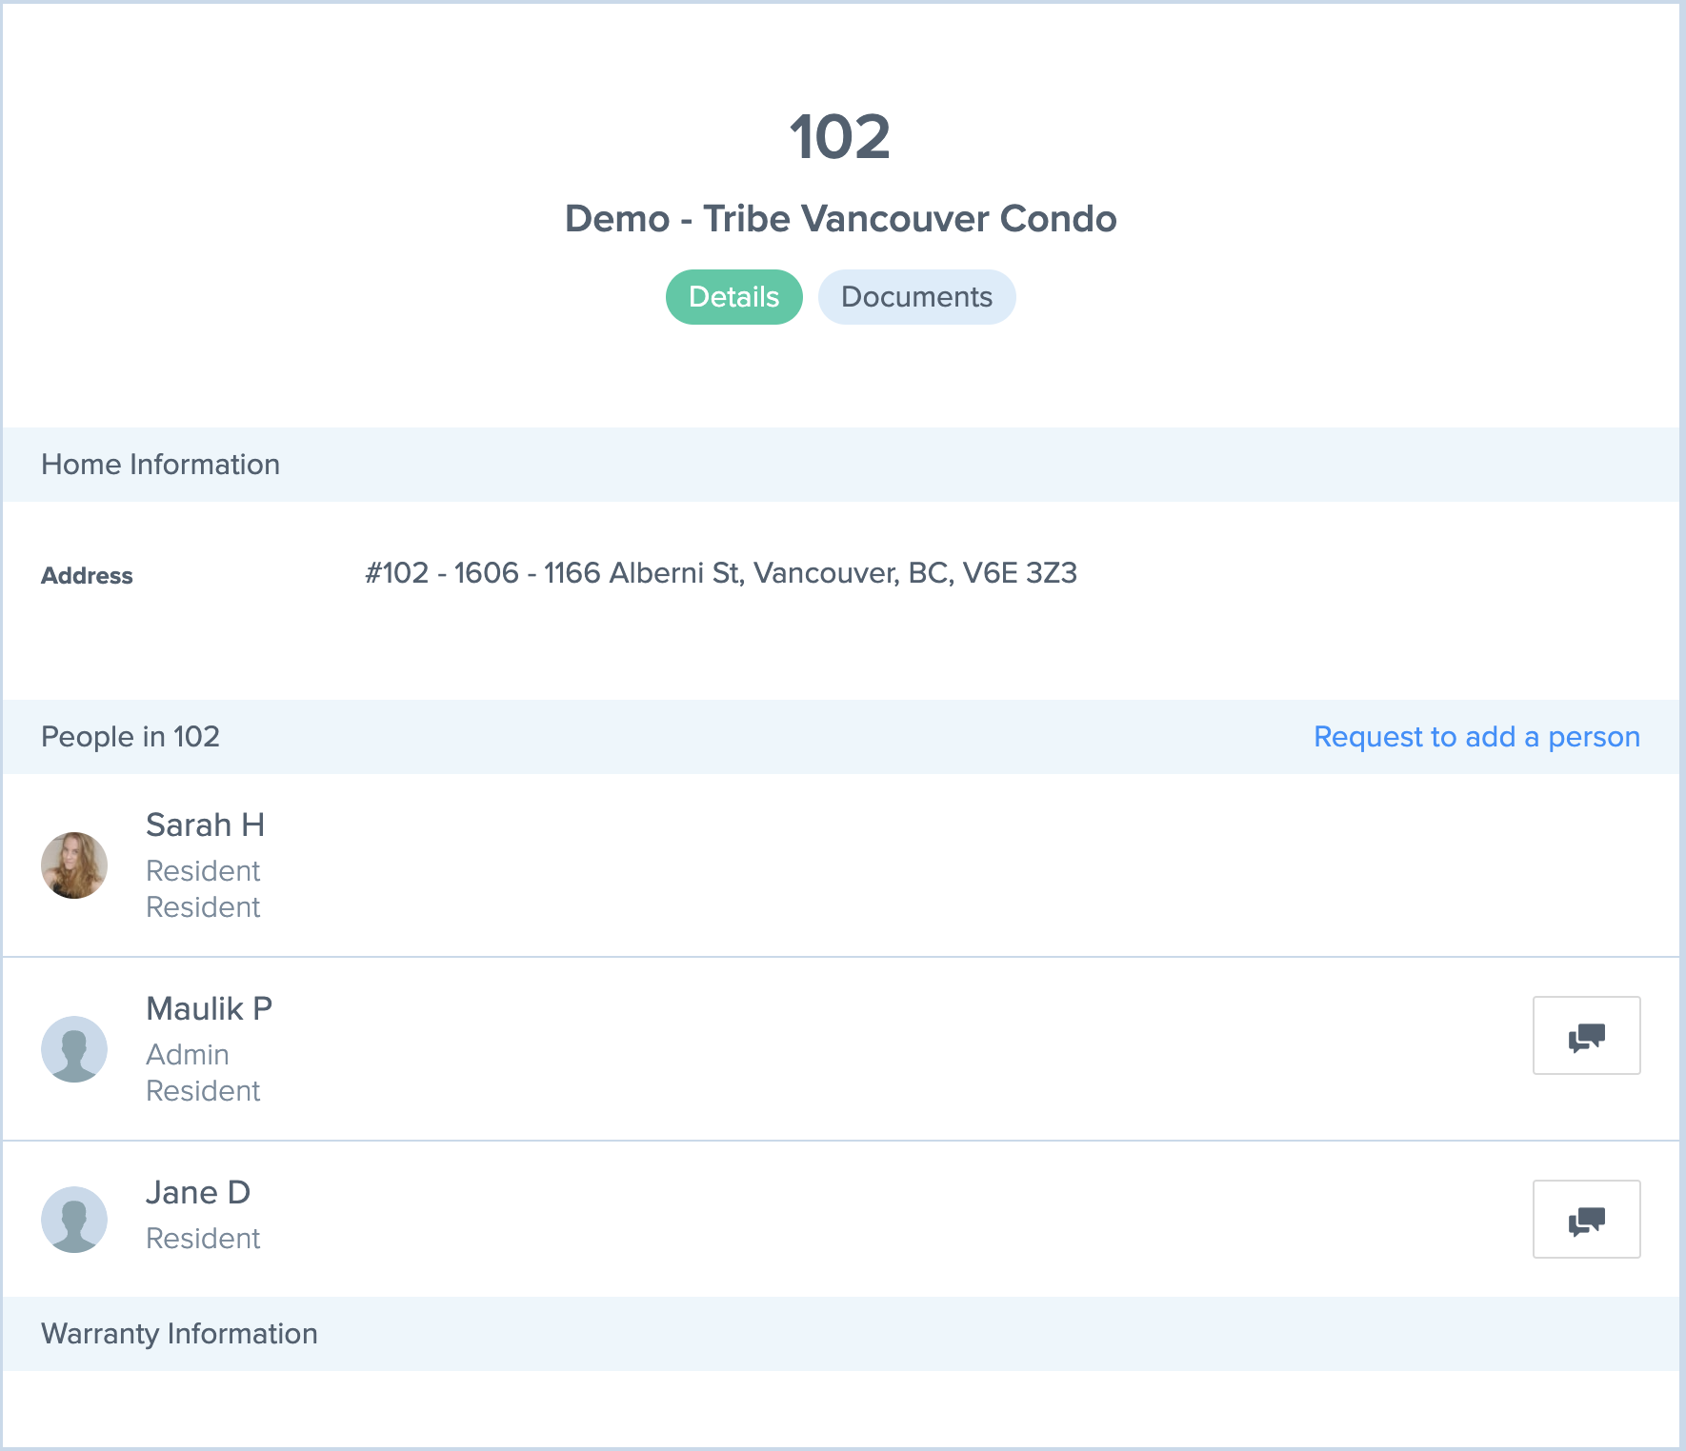Click Jane D's avatar placeholder
Viewport: 1686px width, 1451px height.
pos(74,1220)
